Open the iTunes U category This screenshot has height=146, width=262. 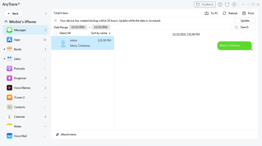[x=26, y=98]
